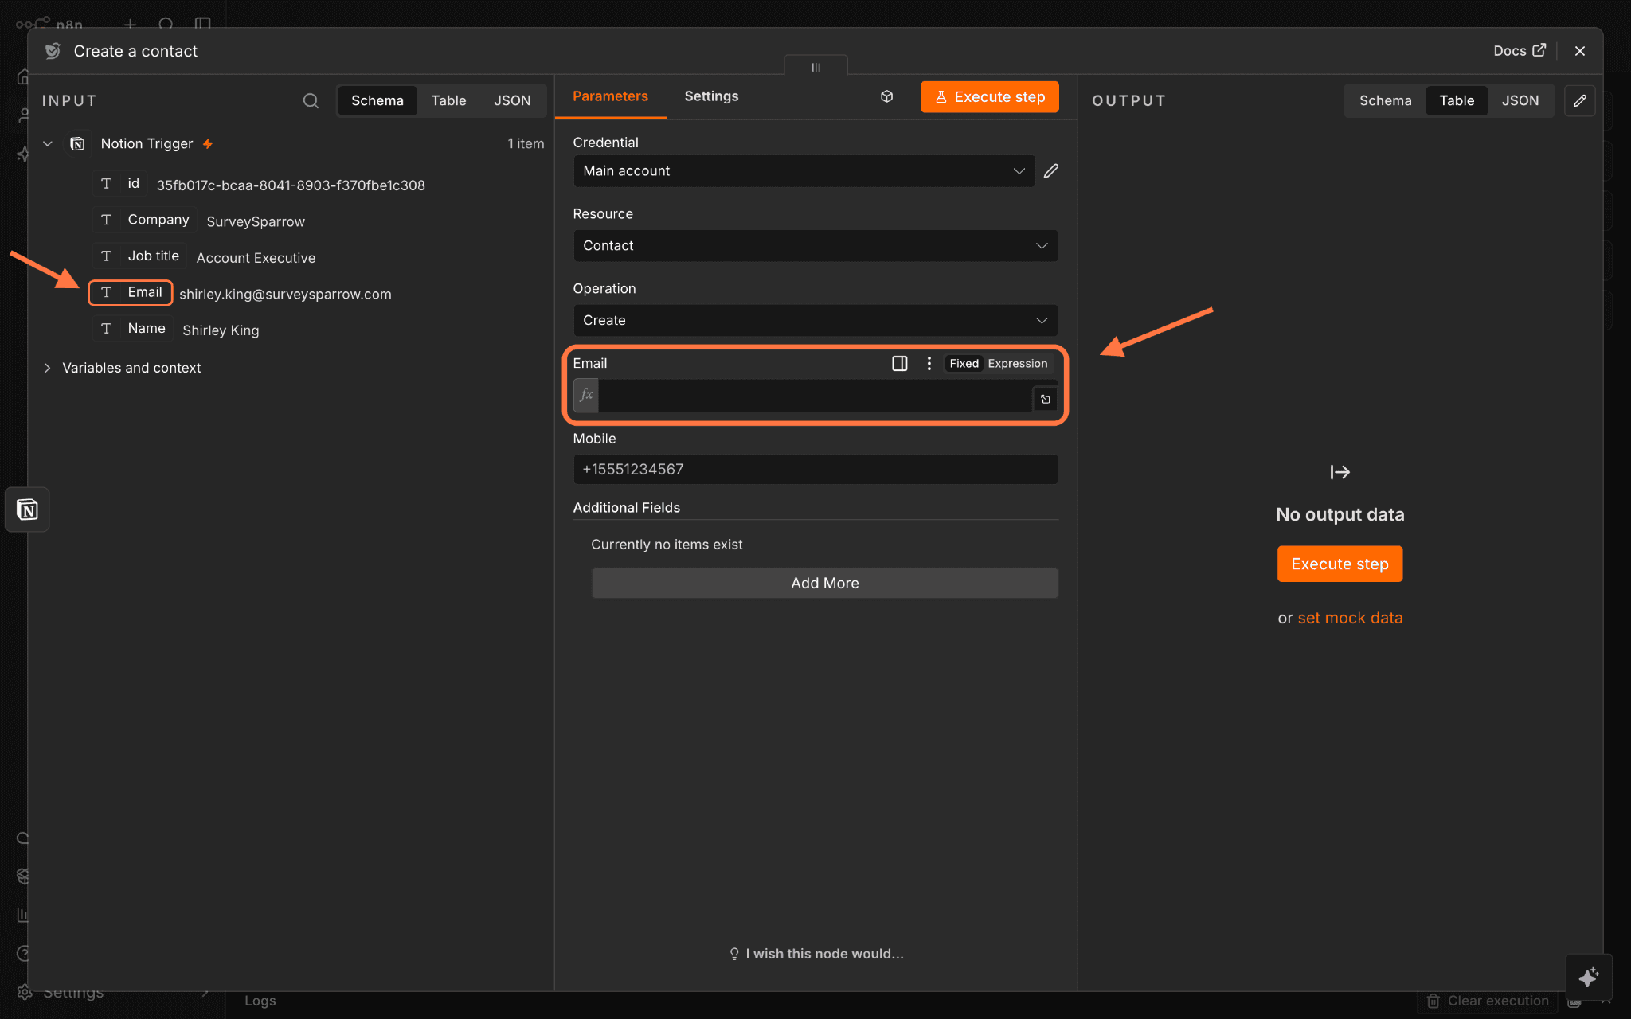Viewport: 1631px width, 1019px height.
Task: Open the expression editor for the Email input
Action: (x=1045, y=400)
